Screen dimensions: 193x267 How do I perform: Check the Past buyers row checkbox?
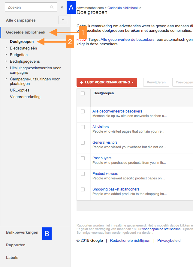83,158
